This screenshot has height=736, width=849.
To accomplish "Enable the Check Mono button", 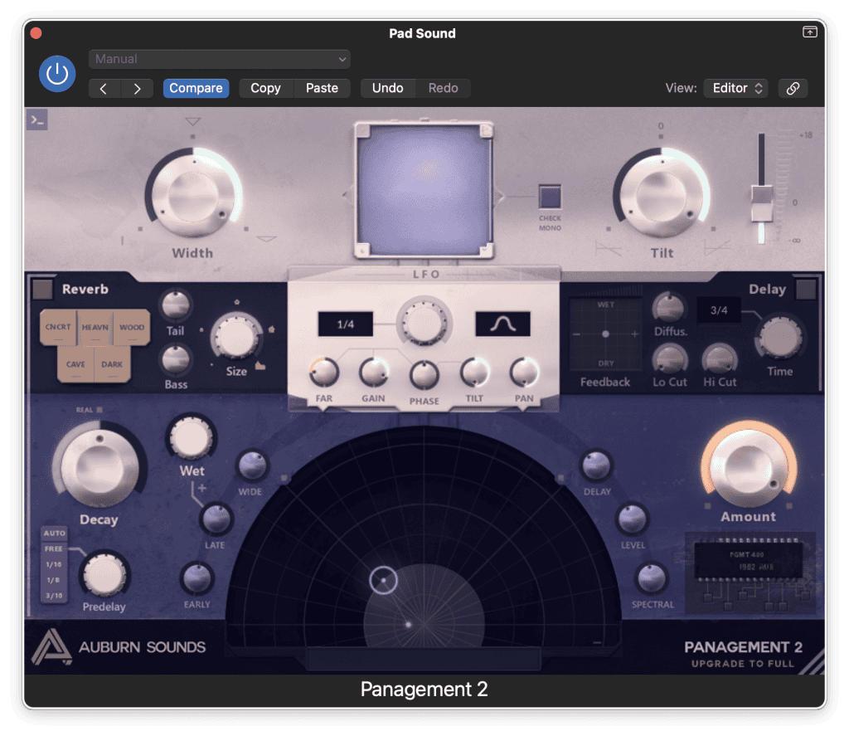I will click(550, 197).
